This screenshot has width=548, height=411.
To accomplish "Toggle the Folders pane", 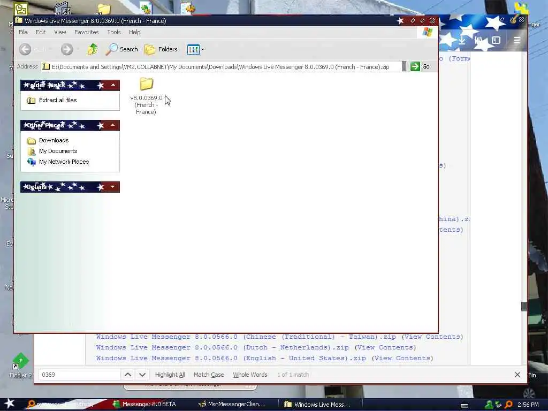I will click(161, 49).
